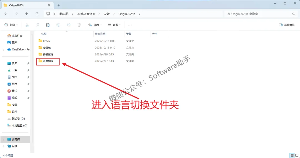The image size is (300, 158).
Task: Expand chevron after 本地磁盘 (C:) in address bar
Action: tap(99, 14)
